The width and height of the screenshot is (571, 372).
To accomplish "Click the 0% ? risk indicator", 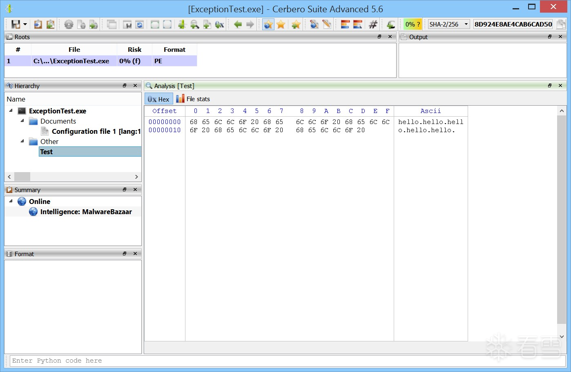I will click(x=413, y=24).
